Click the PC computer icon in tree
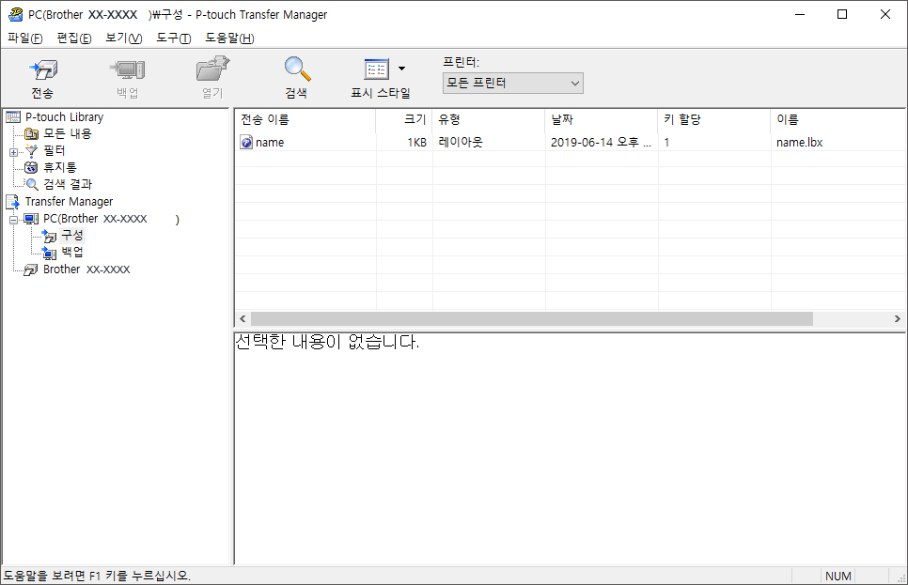 [x=31, y=219]
